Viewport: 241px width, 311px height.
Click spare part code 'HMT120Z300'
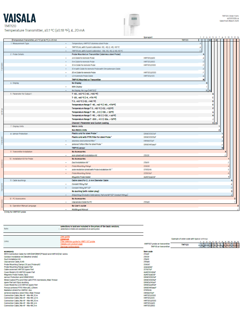tap(149, 58)
